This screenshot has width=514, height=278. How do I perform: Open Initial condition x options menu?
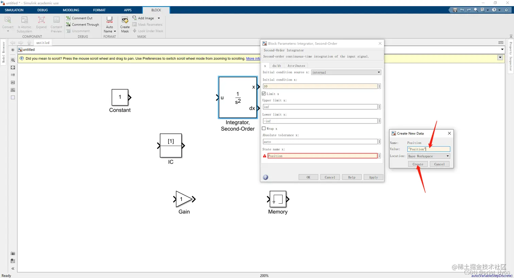click(379, 86)
